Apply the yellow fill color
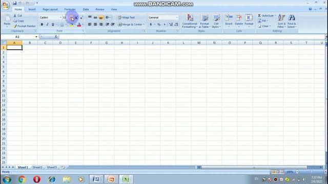Viewport: 328px width, 184px height. pyautogui.click(x=71, y=25)
